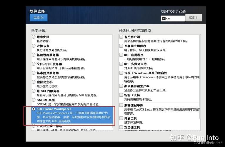Select KDE Plasma Workspaces radio button

[x=34, y=109]
